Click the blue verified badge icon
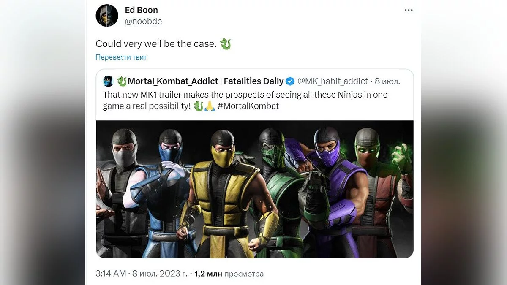The height and width of the screenshot is (285, 507). point(290,81)
